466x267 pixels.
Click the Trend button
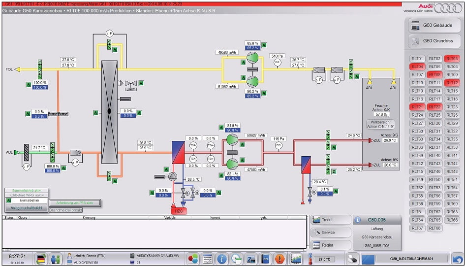pyautogui.click(x=331, y=220)
